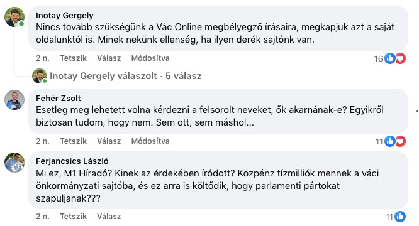This screenshot has height=226, width=419.
Task: Like Fehér Zsolt's comment with Tetszik
Action: point(73,141)
